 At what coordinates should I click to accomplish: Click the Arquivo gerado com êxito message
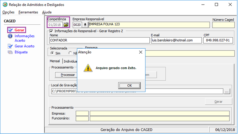[x=116, y=68]
